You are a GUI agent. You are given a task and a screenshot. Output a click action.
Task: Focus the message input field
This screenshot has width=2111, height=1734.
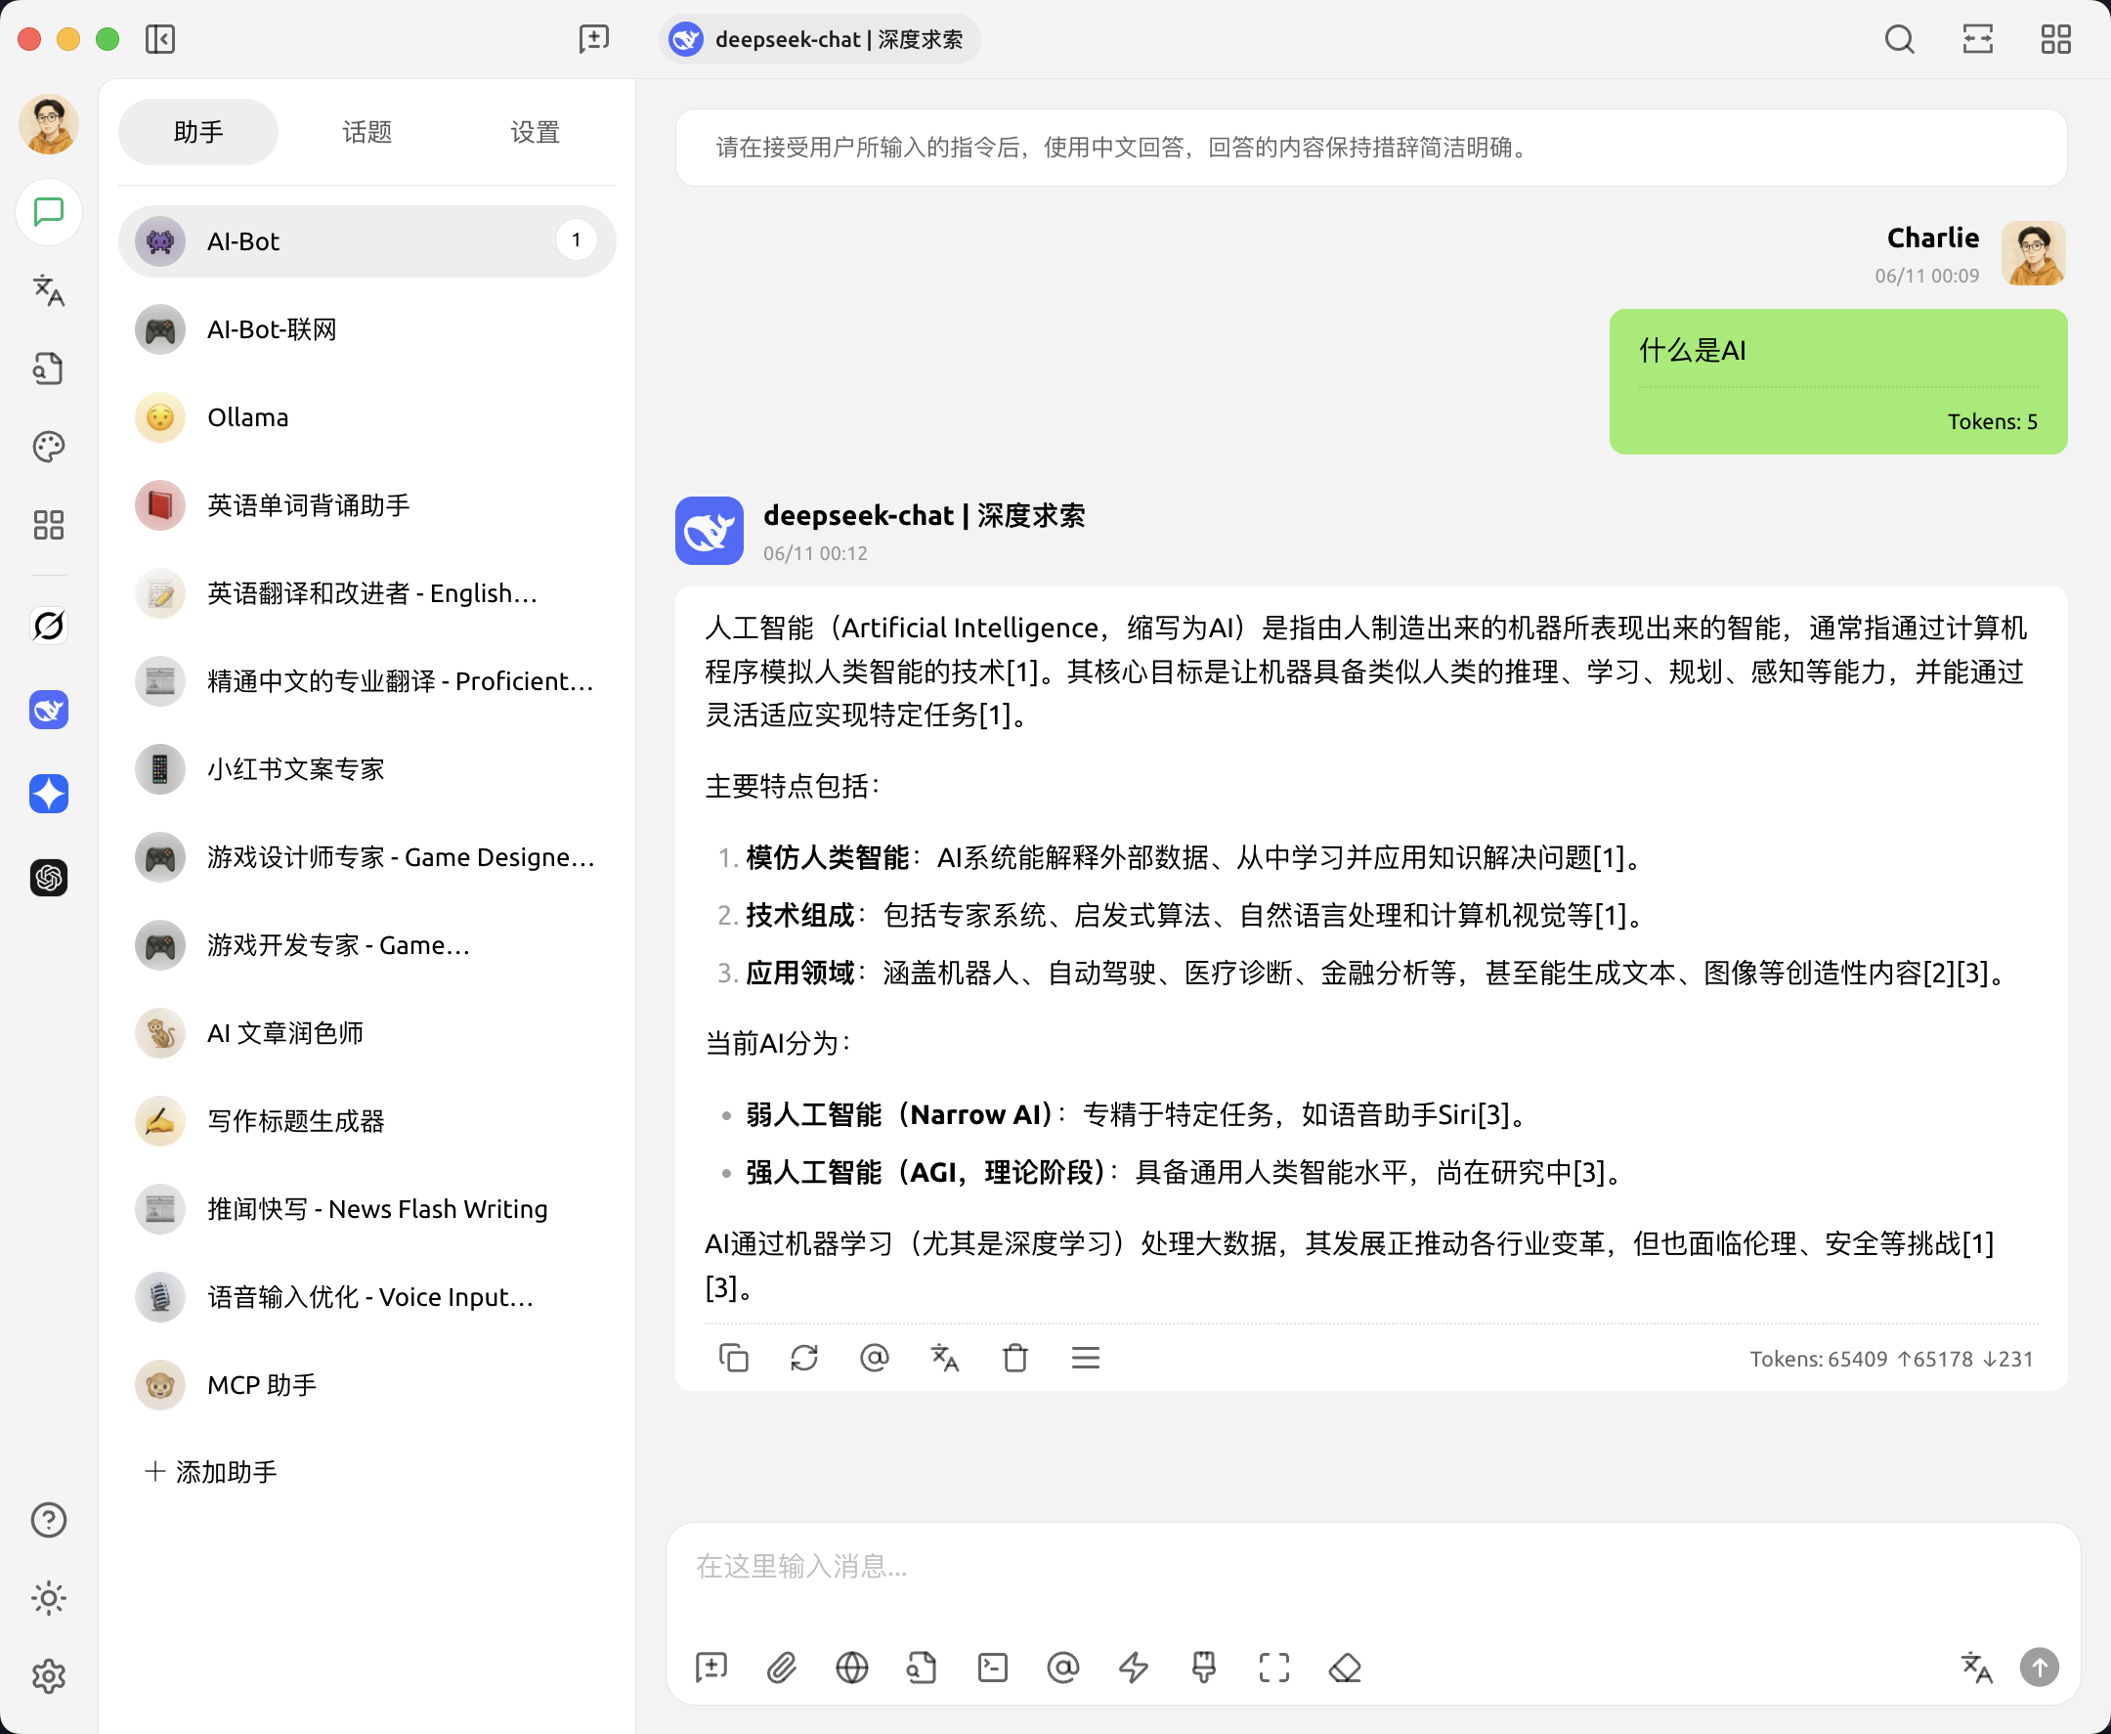[1372, 1568]
